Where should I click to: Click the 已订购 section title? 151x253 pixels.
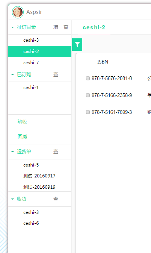click(24, 74)
